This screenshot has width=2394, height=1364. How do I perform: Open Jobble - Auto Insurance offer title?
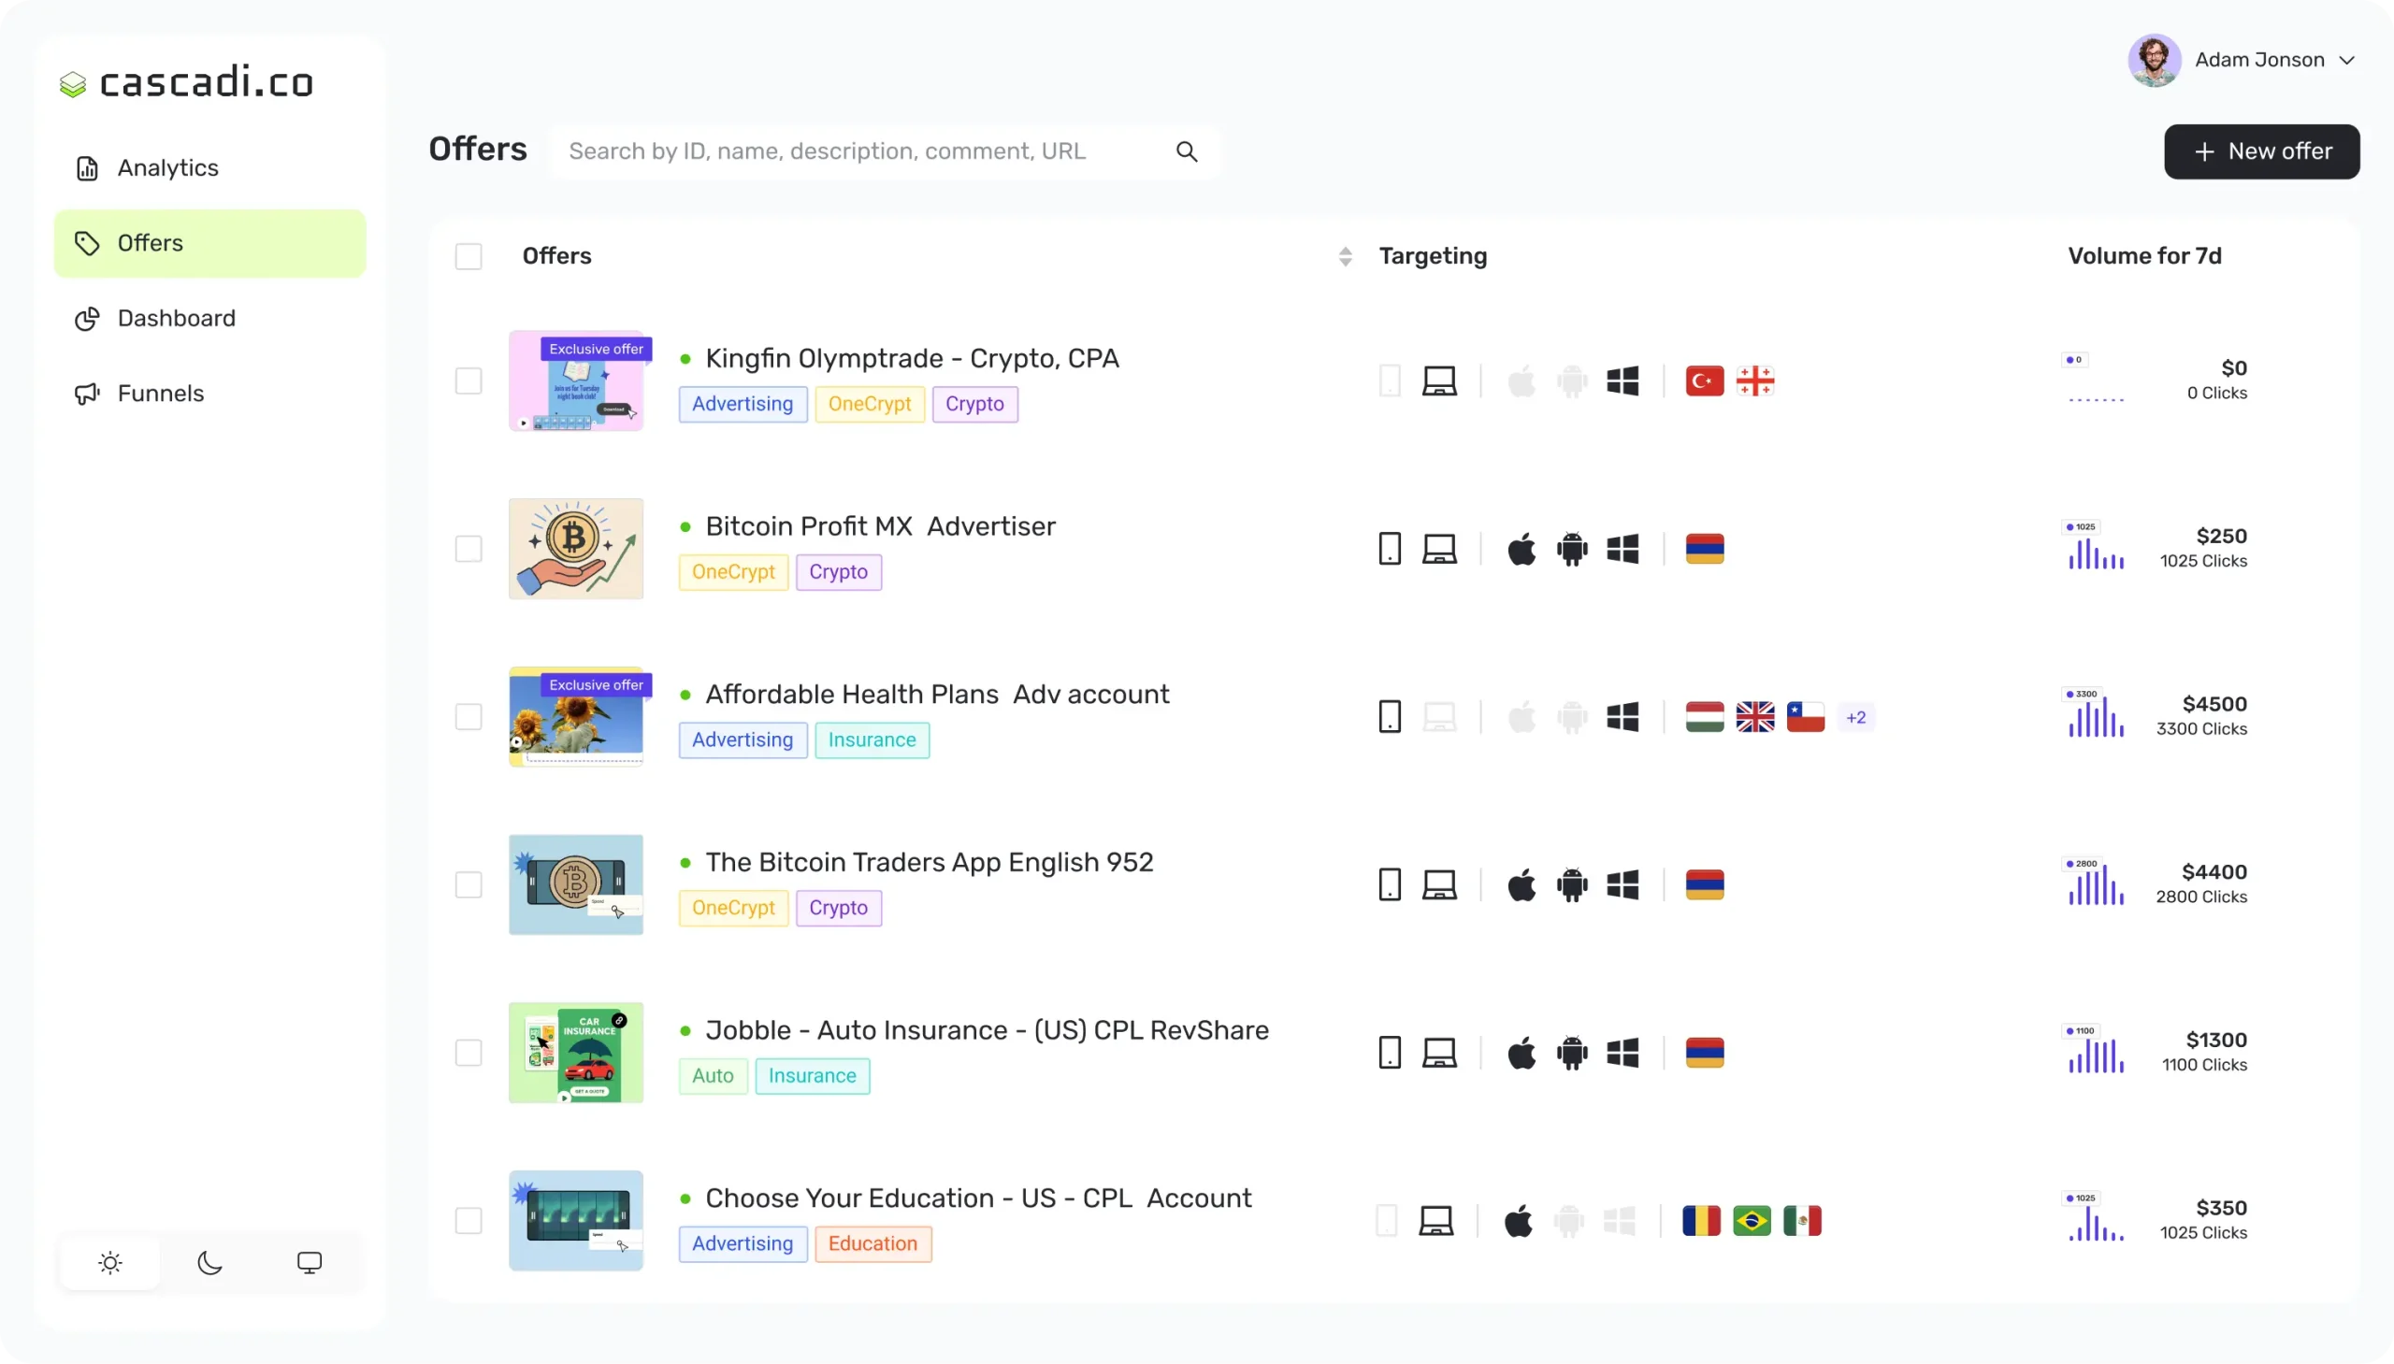(987, 1030)
